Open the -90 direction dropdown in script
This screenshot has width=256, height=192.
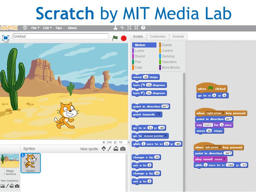[x=230, y=153]
